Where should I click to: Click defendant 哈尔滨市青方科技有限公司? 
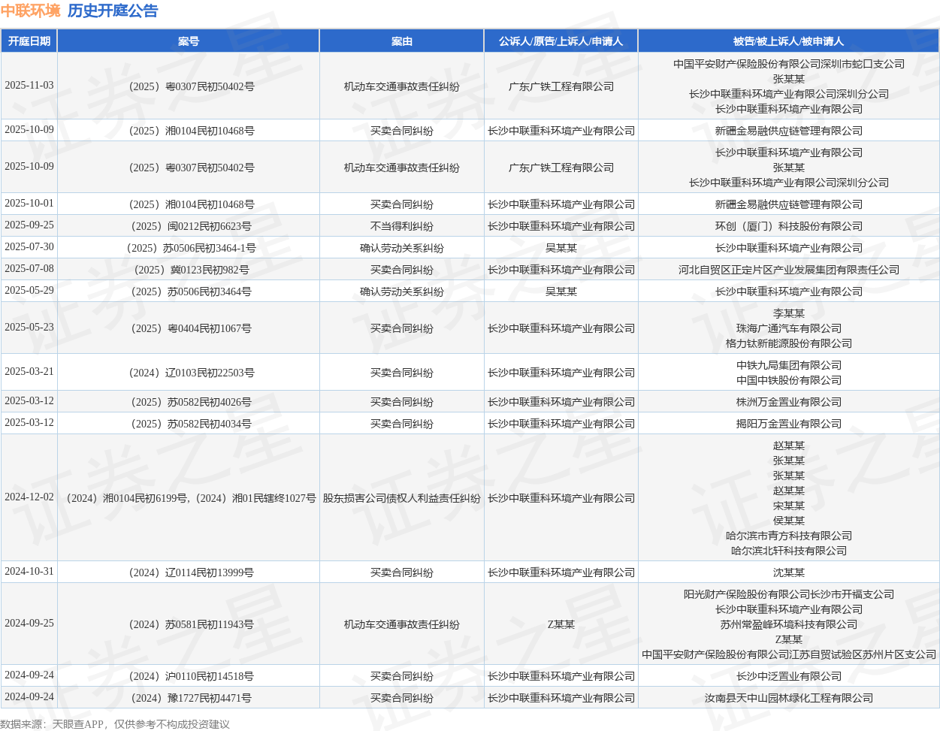(x=789, y=536)
